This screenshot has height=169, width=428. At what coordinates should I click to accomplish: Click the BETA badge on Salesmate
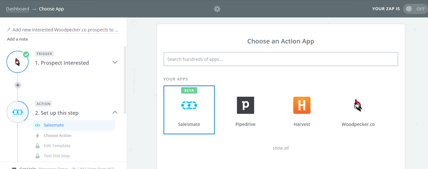pyautogui.click(x=189, y=90)
